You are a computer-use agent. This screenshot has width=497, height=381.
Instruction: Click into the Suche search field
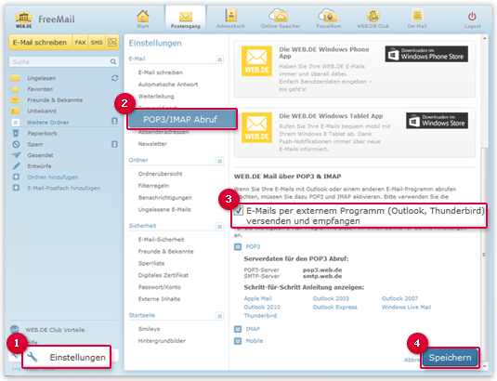[61, 62]
